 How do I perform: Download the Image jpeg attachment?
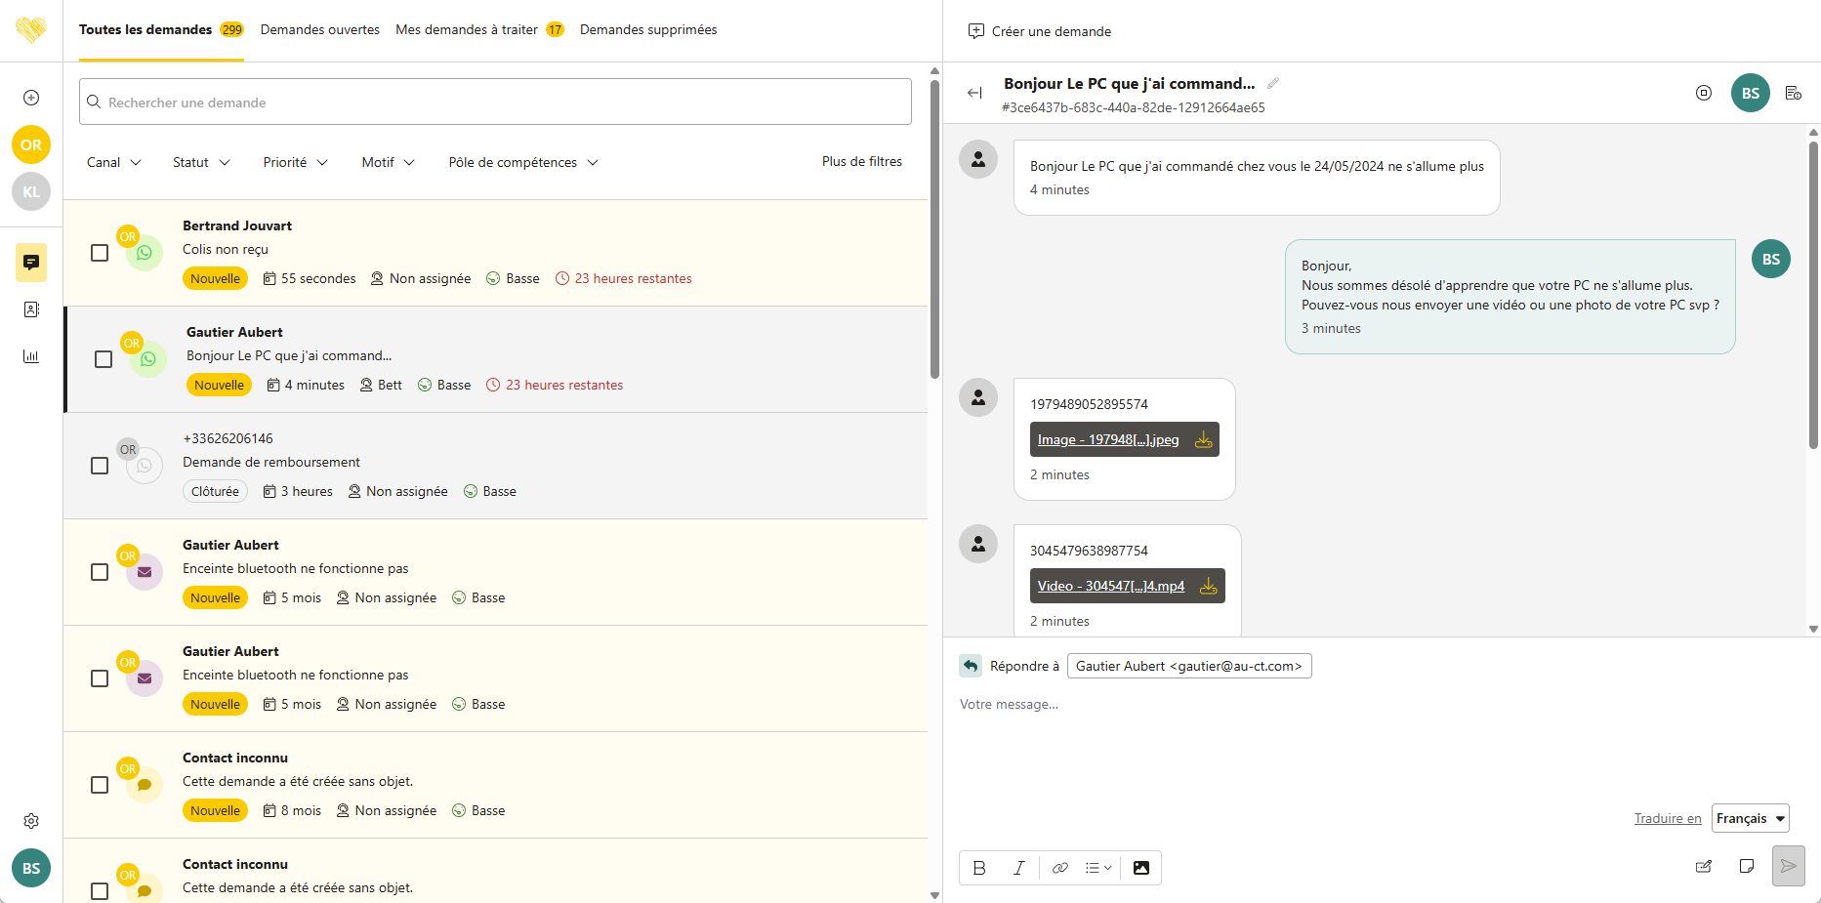[1204, 440]
